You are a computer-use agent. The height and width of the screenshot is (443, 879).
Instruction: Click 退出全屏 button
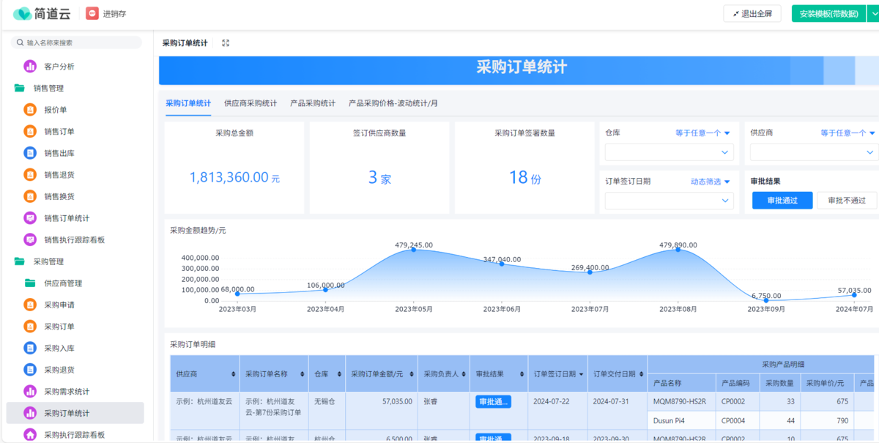coord(752,14)
